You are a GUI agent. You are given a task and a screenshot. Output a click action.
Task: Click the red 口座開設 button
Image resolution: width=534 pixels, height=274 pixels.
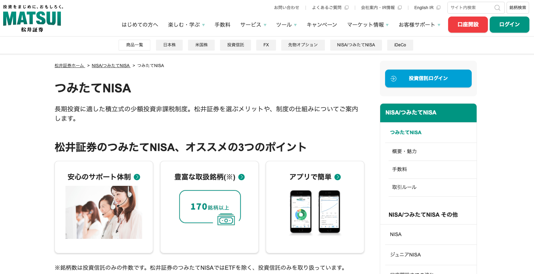click(468, 25)
